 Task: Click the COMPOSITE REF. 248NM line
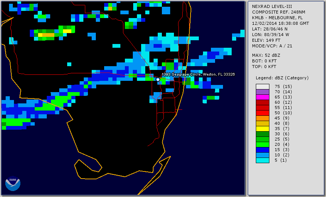click(278, 12)
